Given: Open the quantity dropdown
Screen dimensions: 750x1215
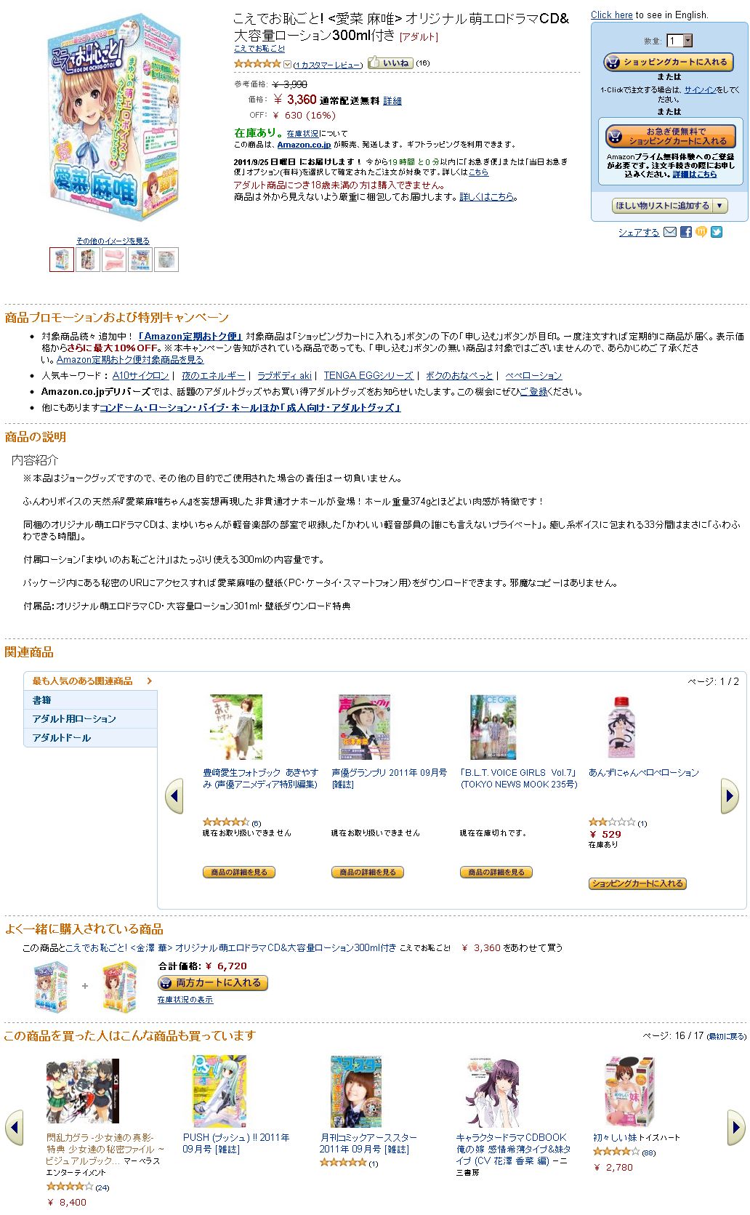Looking at the screenshot, I should pyautogui.click(x=680, y=41).
